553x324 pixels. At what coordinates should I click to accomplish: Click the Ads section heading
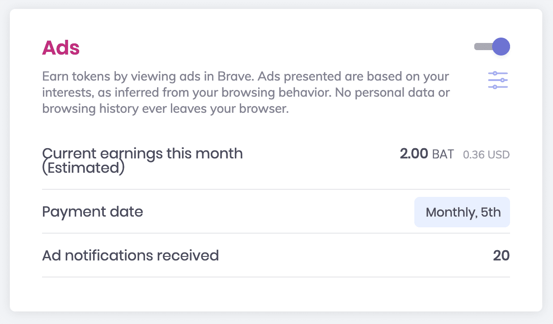(61, 48)
